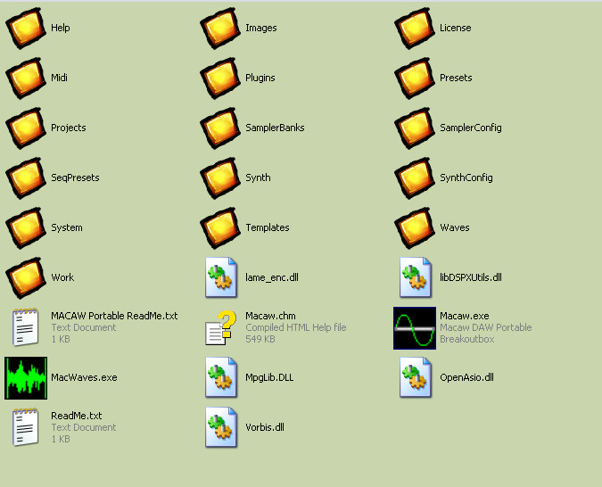The width and height of the screenshot is (602, 487).
Task: Click the MACAW Portable ReadMe.txt notepad icon
Action: (25, 326)
